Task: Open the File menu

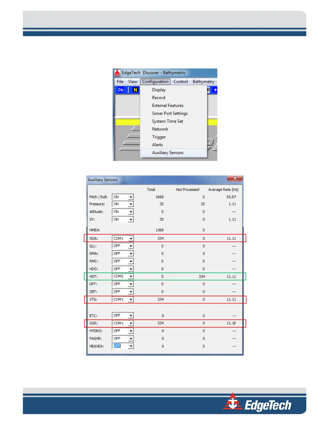Action: tap(120, 82)
